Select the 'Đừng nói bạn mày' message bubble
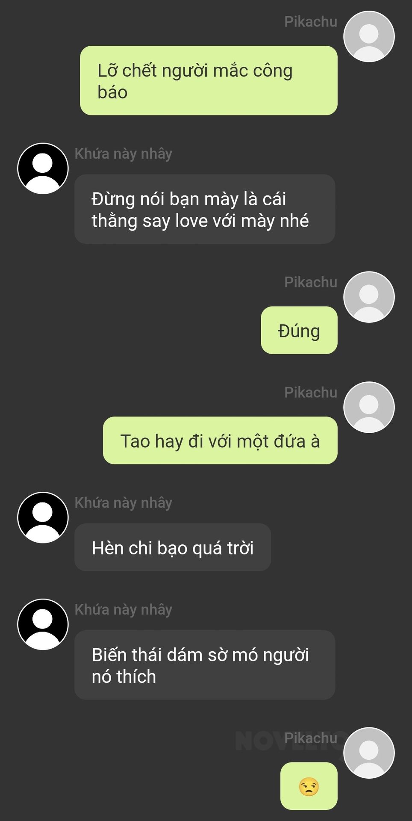 click(x=205, y=209)
